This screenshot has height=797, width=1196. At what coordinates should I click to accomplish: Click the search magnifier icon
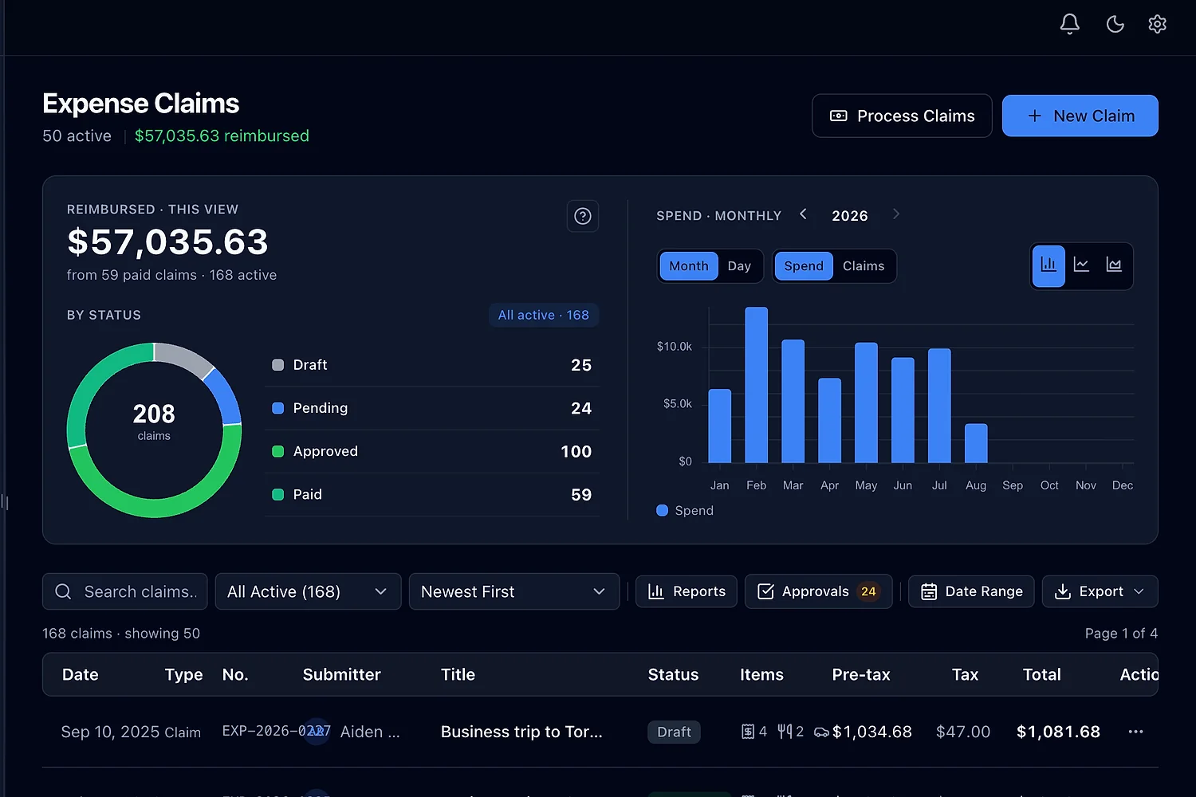[64, 591]
